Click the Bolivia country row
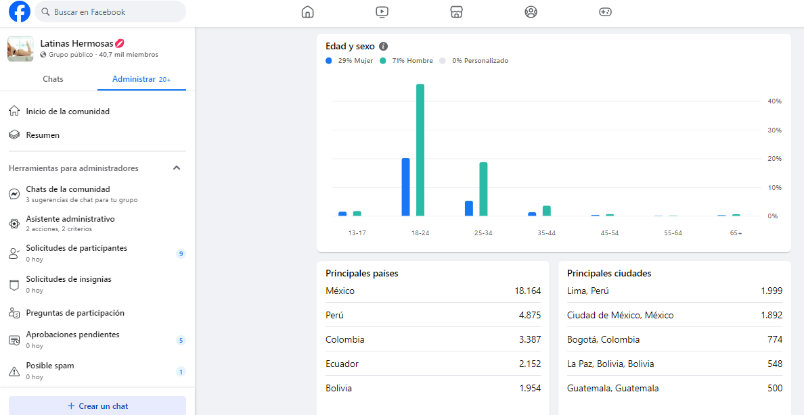The height and width of the screenshot is (415, 804). coord(433,389)
